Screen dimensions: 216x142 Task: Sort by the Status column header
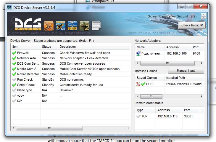tap(49, 47)
